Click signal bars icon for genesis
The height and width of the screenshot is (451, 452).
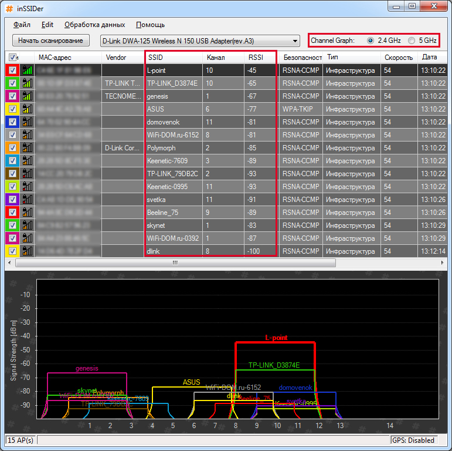[28, 96]
